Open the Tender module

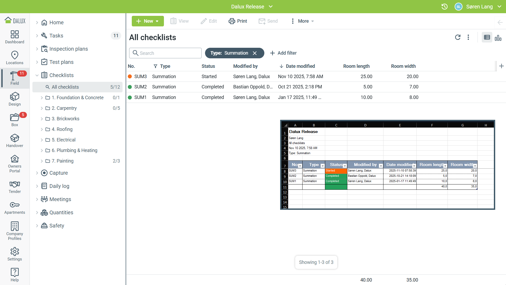(15, 187)
